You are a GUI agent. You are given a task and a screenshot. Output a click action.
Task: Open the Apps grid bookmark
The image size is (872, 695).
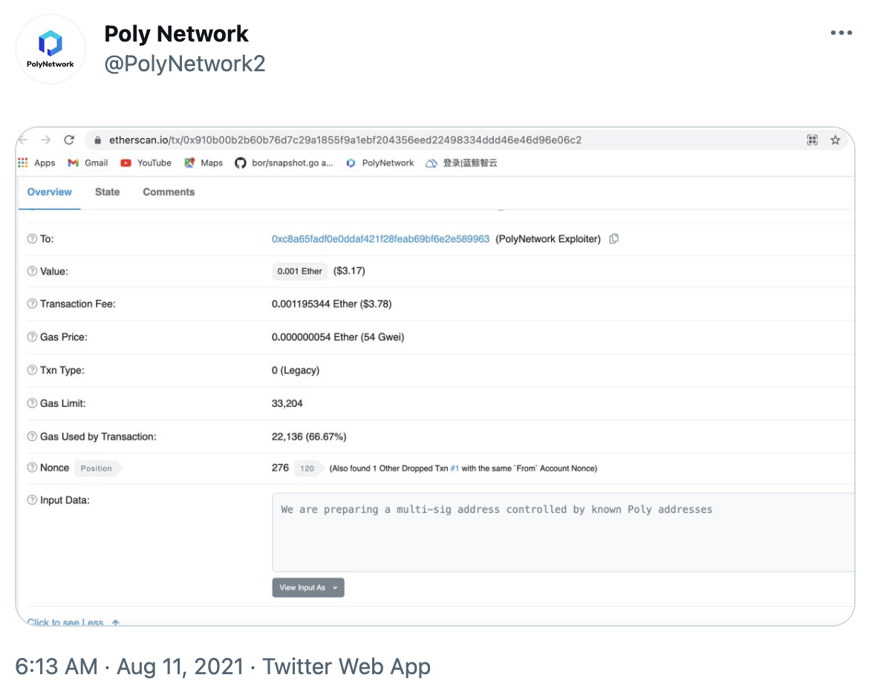click(x=36, y=163)
